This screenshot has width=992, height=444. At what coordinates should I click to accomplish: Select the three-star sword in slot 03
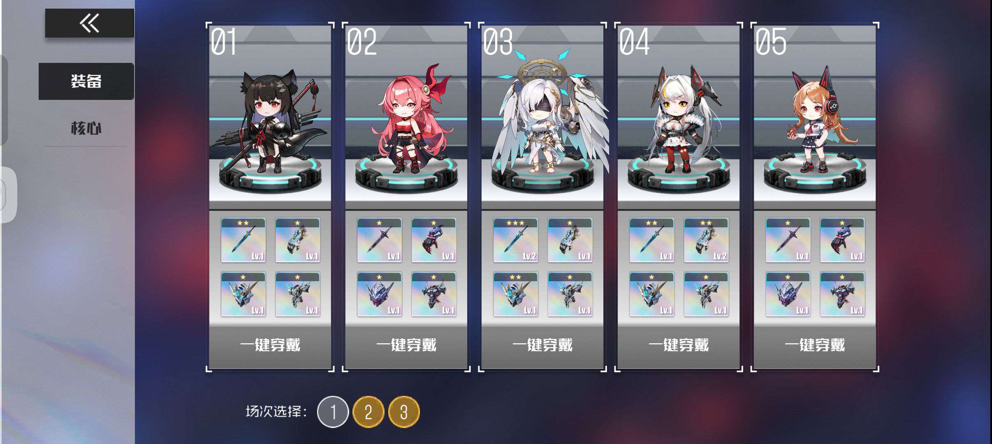(x=515, y=240)
